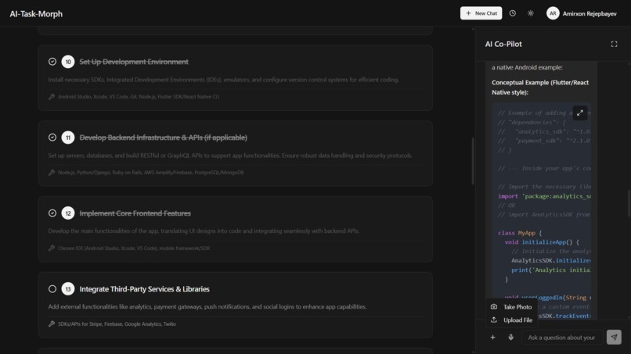Click the Node.js, Python/Django tools line

coord(150,173)
